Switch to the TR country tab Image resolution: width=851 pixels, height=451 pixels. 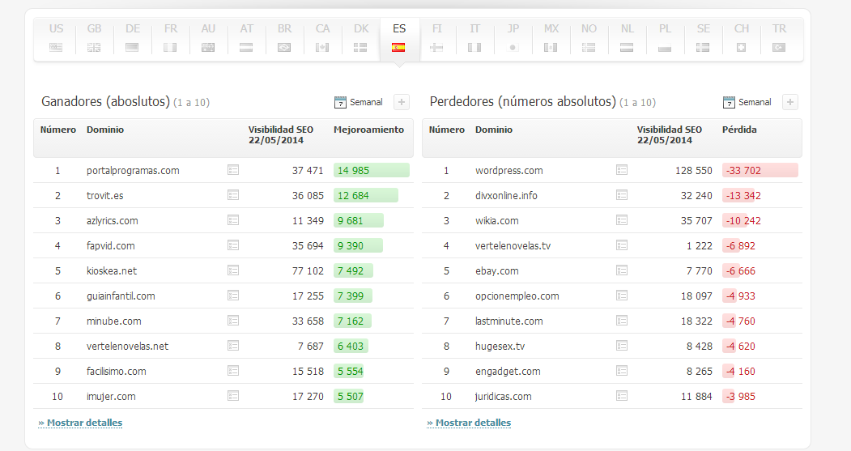pos(780,37)
